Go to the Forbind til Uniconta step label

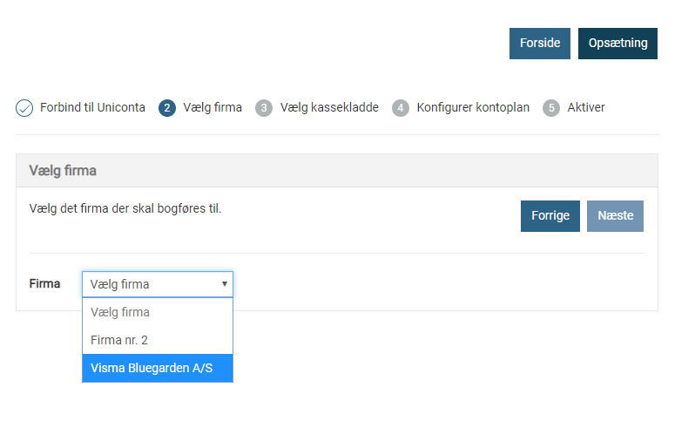pyautogui.click(x=92, y=108)
